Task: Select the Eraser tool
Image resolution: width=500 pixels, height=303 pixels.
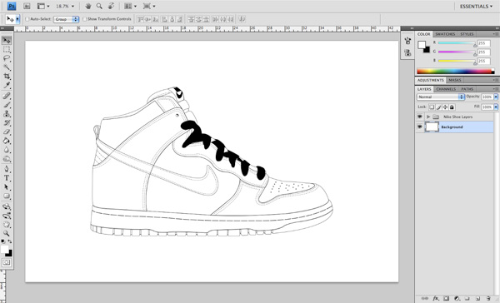Action: (x=7, y=132)
